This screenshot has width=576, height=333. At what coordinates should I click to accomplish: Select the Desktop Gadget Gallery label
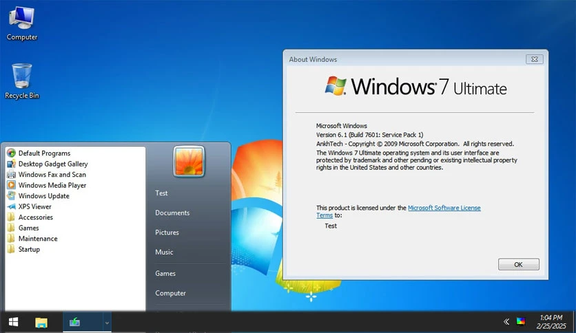pos(53,164)
